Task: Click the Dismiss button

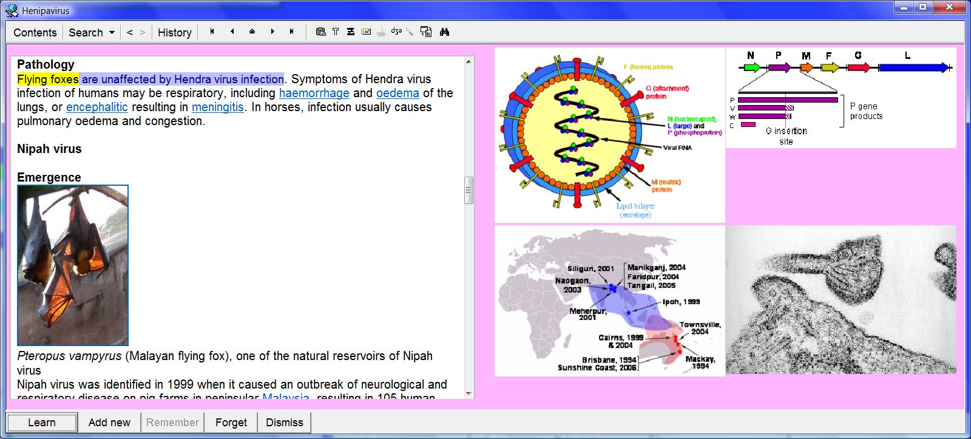Action: tap(284, 423)
